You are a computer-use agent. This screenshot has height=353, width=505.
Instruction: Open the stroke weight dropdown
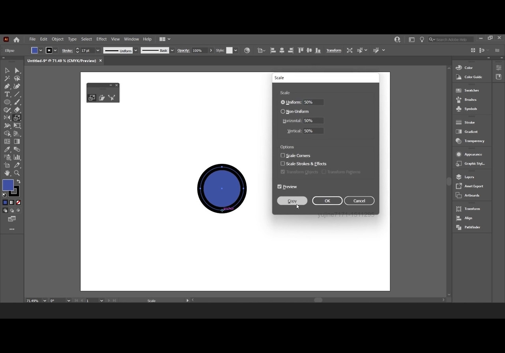[98, 51]
